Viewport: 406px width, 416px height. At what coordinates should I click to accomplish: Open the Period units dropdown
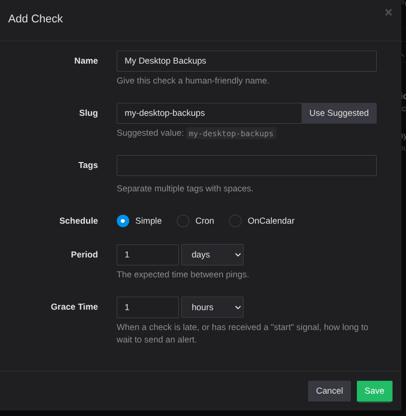coord(212,254)
